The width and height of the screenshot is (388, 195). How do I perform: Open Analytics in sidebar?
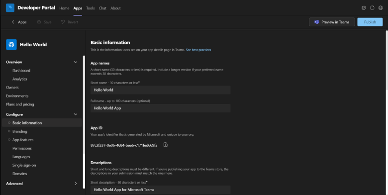coord(20,79)
